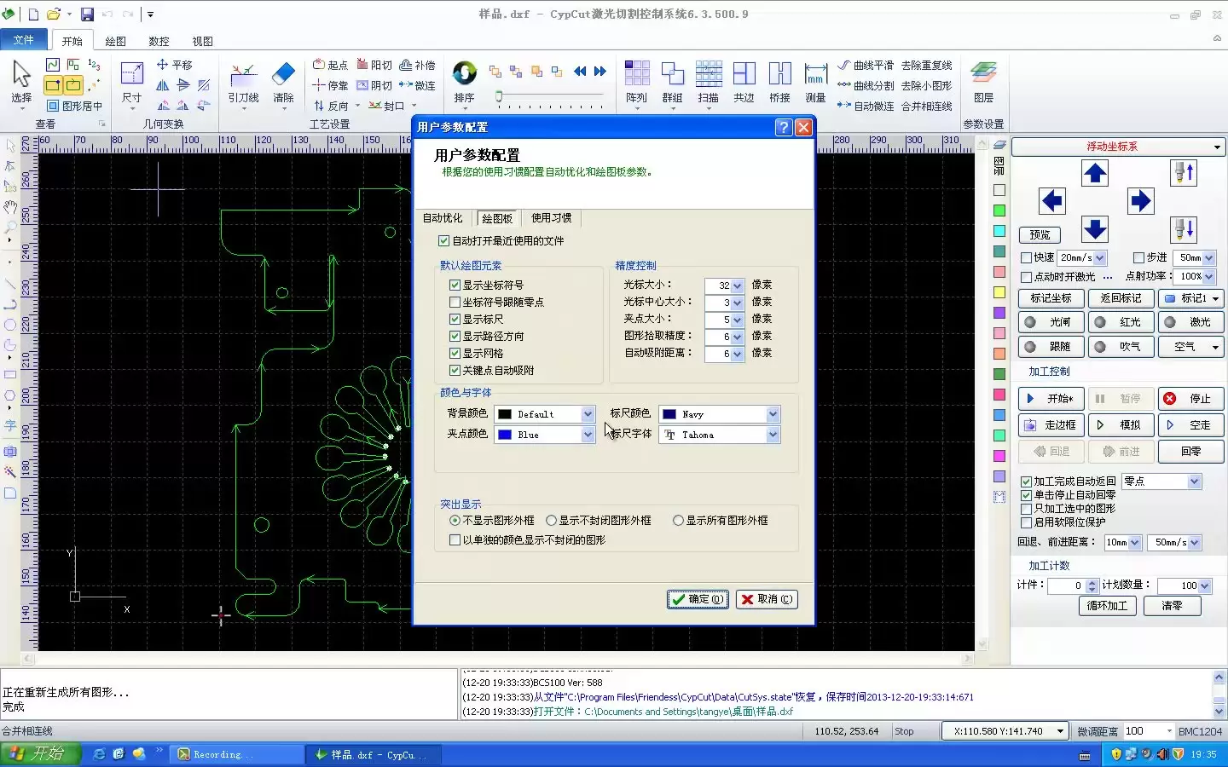1228x767 pixels.
Task: Open the 尺寸 (Size) tool
Action: coord(131,82)
